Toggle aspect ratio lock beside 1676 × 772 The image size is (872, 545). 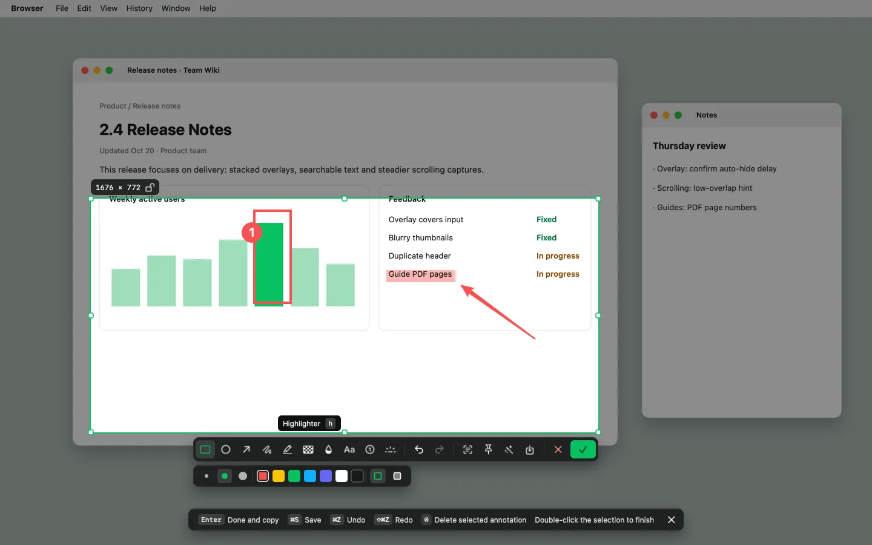150,188
